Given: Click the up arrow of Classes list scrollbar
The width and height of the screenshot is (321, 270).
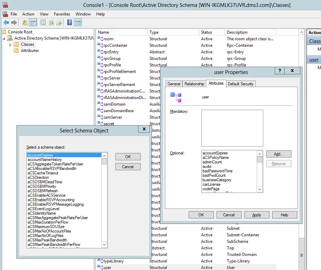Looking at the screenshot, I should [x=301, y=32].
